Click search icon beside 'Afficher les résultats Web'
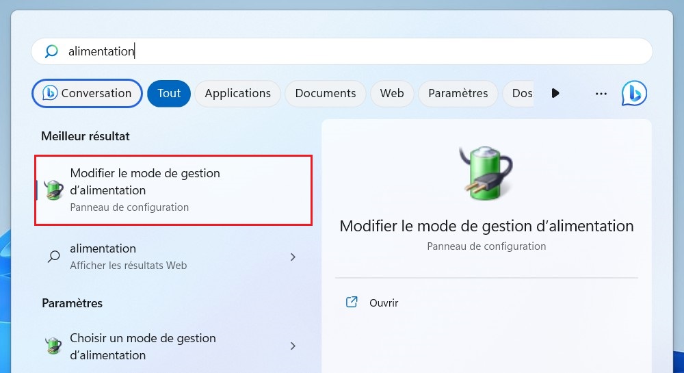The width and height of the screenshot is (684, 373). 53,256
